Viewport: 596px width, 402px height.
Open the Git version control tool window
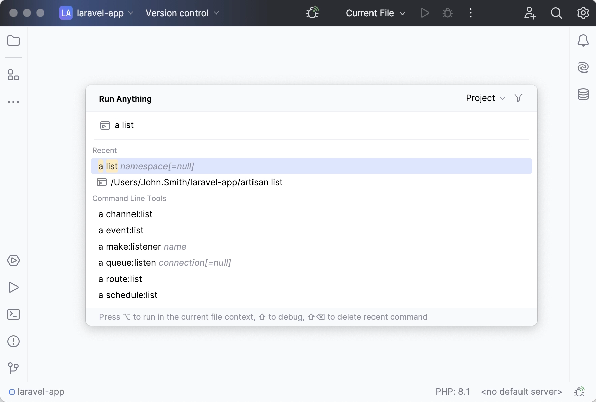point(13,368)
